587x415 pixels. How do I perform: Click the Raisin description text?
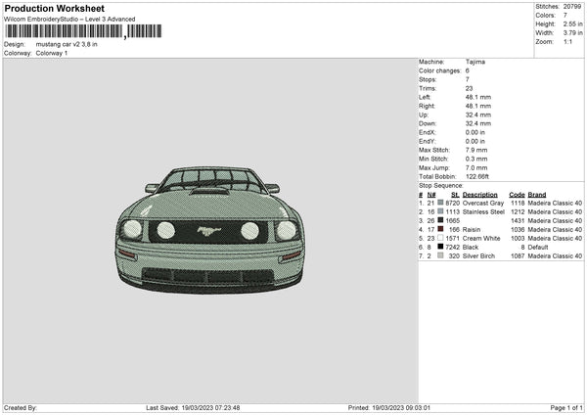(472, 230)
